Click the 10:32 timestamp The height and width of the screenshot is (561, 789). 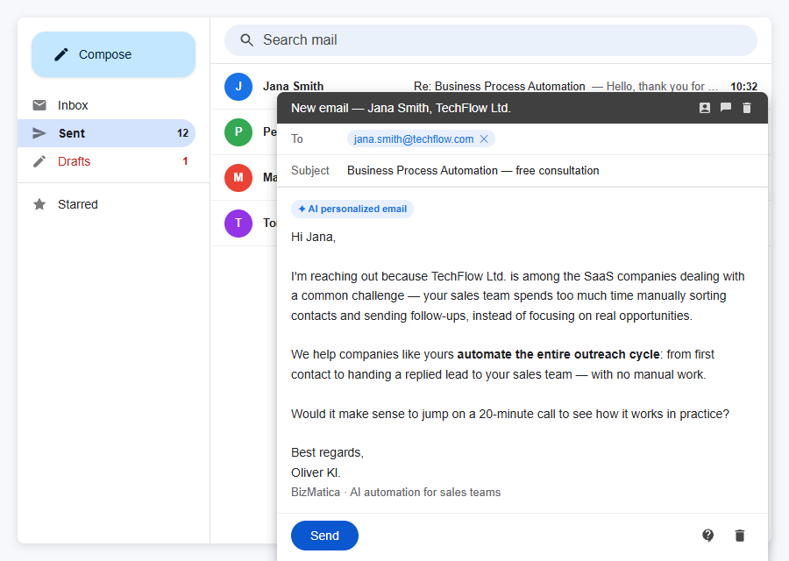click(x=743, y=87)
